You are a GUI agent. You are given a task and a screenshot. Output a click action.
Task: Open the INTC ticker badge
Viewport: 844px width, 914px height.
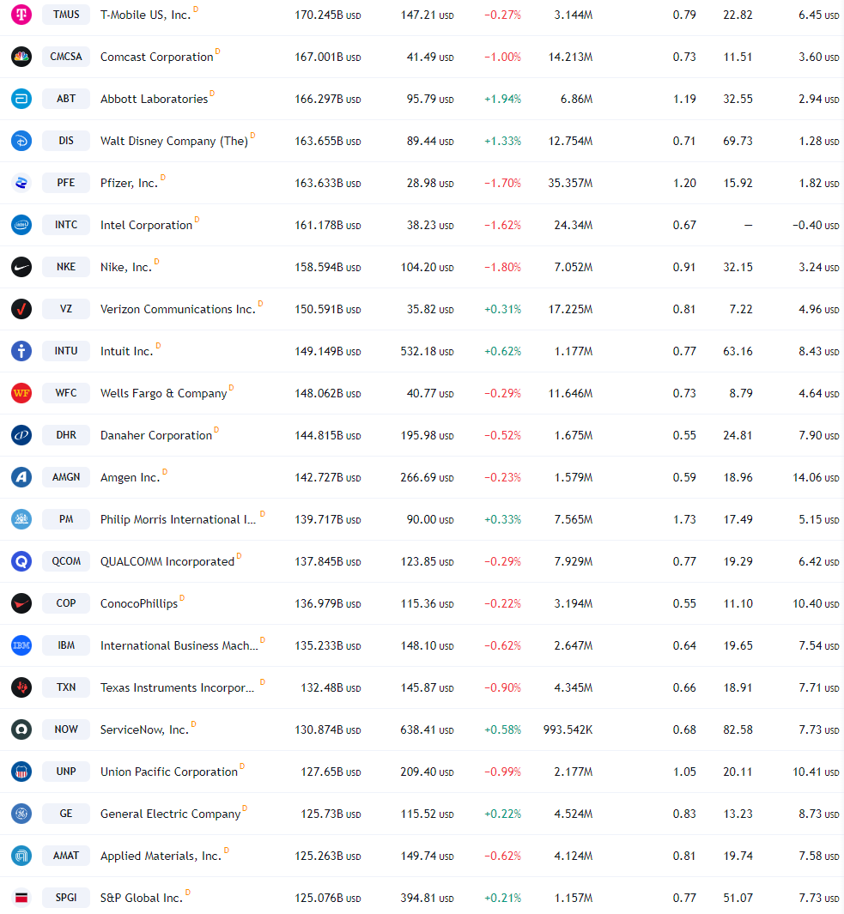coord(66,224)
